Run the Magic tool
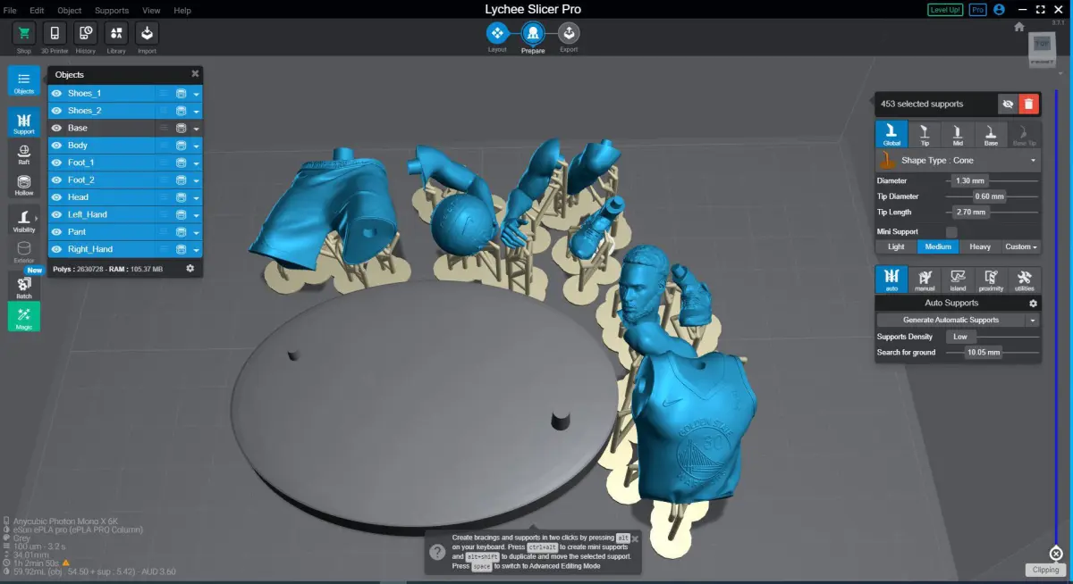The width and height of the screenshot is (1073, 584). pos(24,317)
